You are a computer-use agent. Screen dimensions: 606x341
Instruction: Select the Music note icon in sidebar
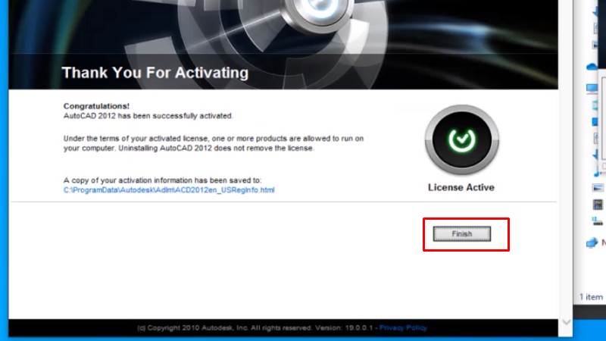597,174
